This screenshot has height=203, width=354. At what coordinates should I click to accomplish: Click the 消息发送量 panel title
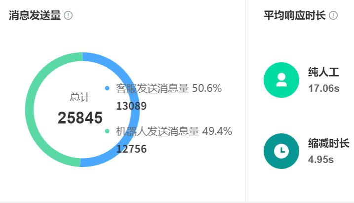point(35,15)
